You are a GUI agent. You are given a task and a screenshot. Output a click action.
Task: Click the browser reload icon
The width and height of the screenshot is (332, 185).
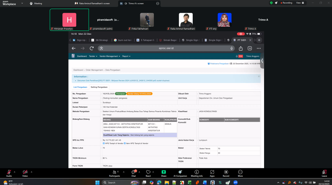92,48
